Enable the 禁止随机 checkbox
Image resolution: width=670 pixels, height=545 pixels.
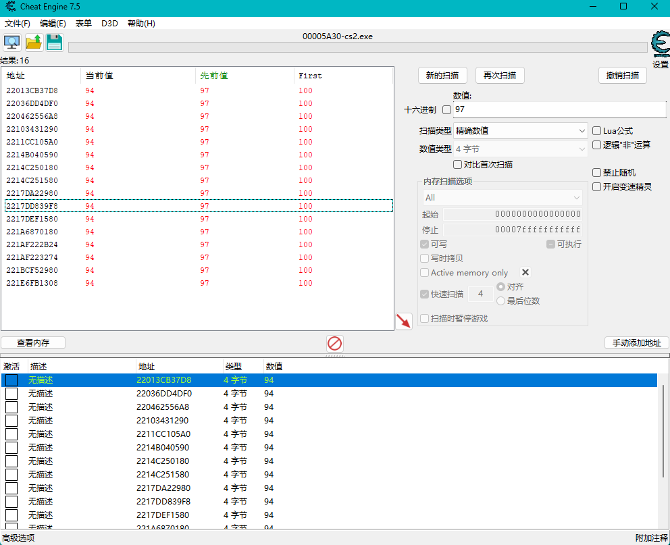tap(597, 173)
